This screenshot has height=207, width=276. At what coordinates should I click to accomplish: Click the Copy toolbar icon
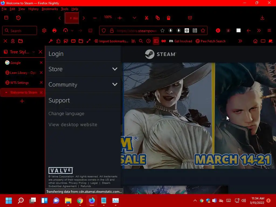tap(157, 18)
